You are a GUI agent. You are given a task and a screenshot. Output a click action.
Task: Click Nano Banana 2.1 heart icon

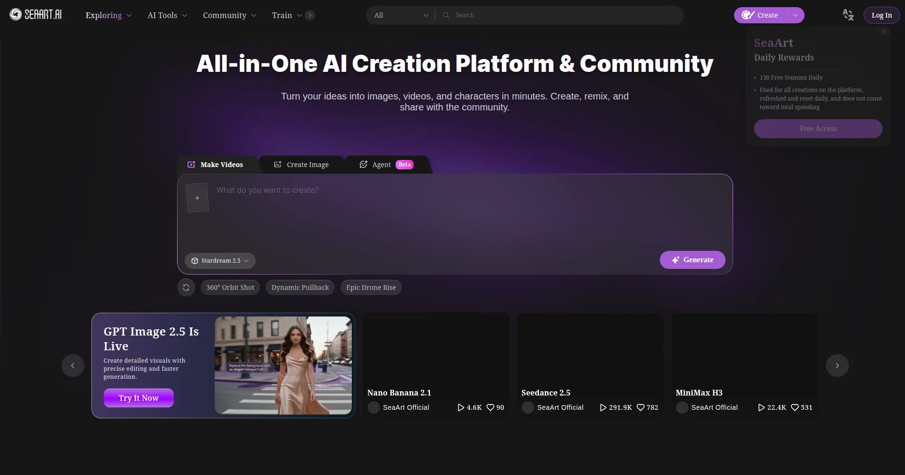pyautogui.click(x=490, y=407)
